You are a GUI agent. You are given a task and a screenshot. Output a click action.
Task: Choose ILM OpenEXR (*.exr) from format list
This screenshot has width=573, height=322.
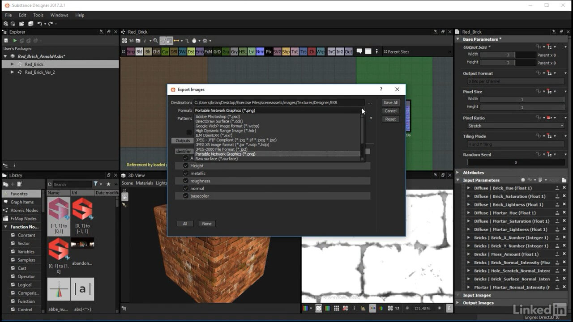click(x=214, y=135)
